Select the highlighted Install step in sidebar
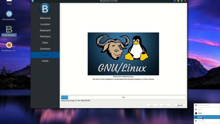Image resolution: width=220 pixels, height=124 pixels. point(45,55)
